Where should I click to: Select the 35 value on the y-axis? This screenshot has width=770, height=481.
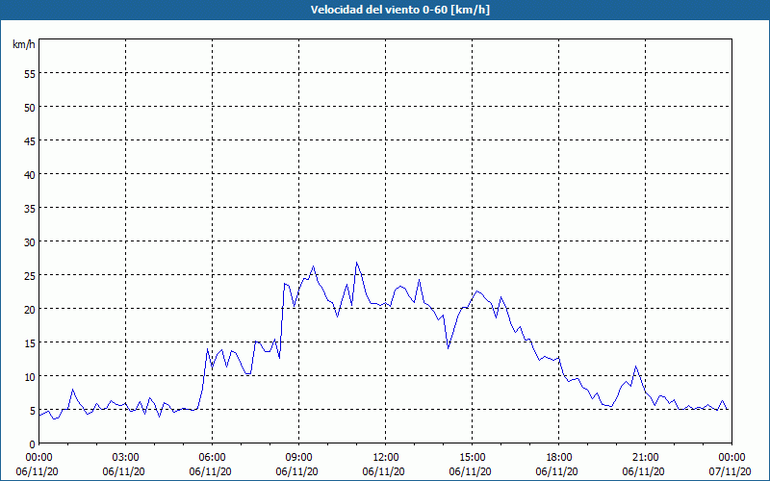click(x=30, y=208)
